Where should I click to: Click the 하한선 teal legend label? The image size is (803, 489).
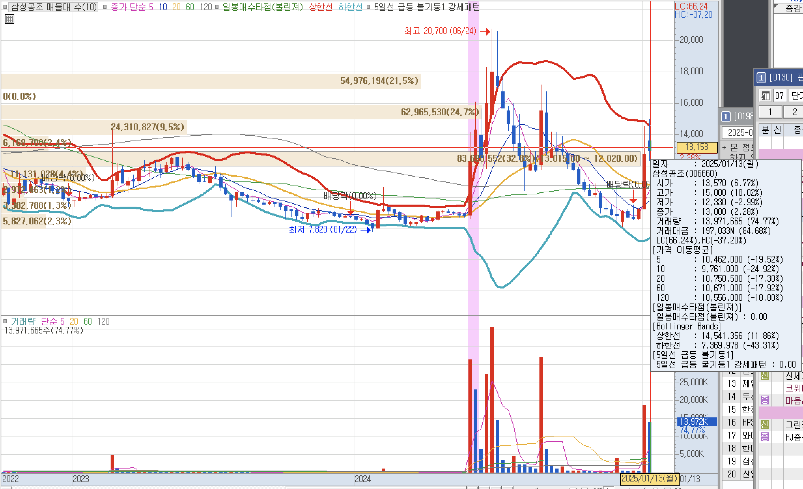pos(350,7)
